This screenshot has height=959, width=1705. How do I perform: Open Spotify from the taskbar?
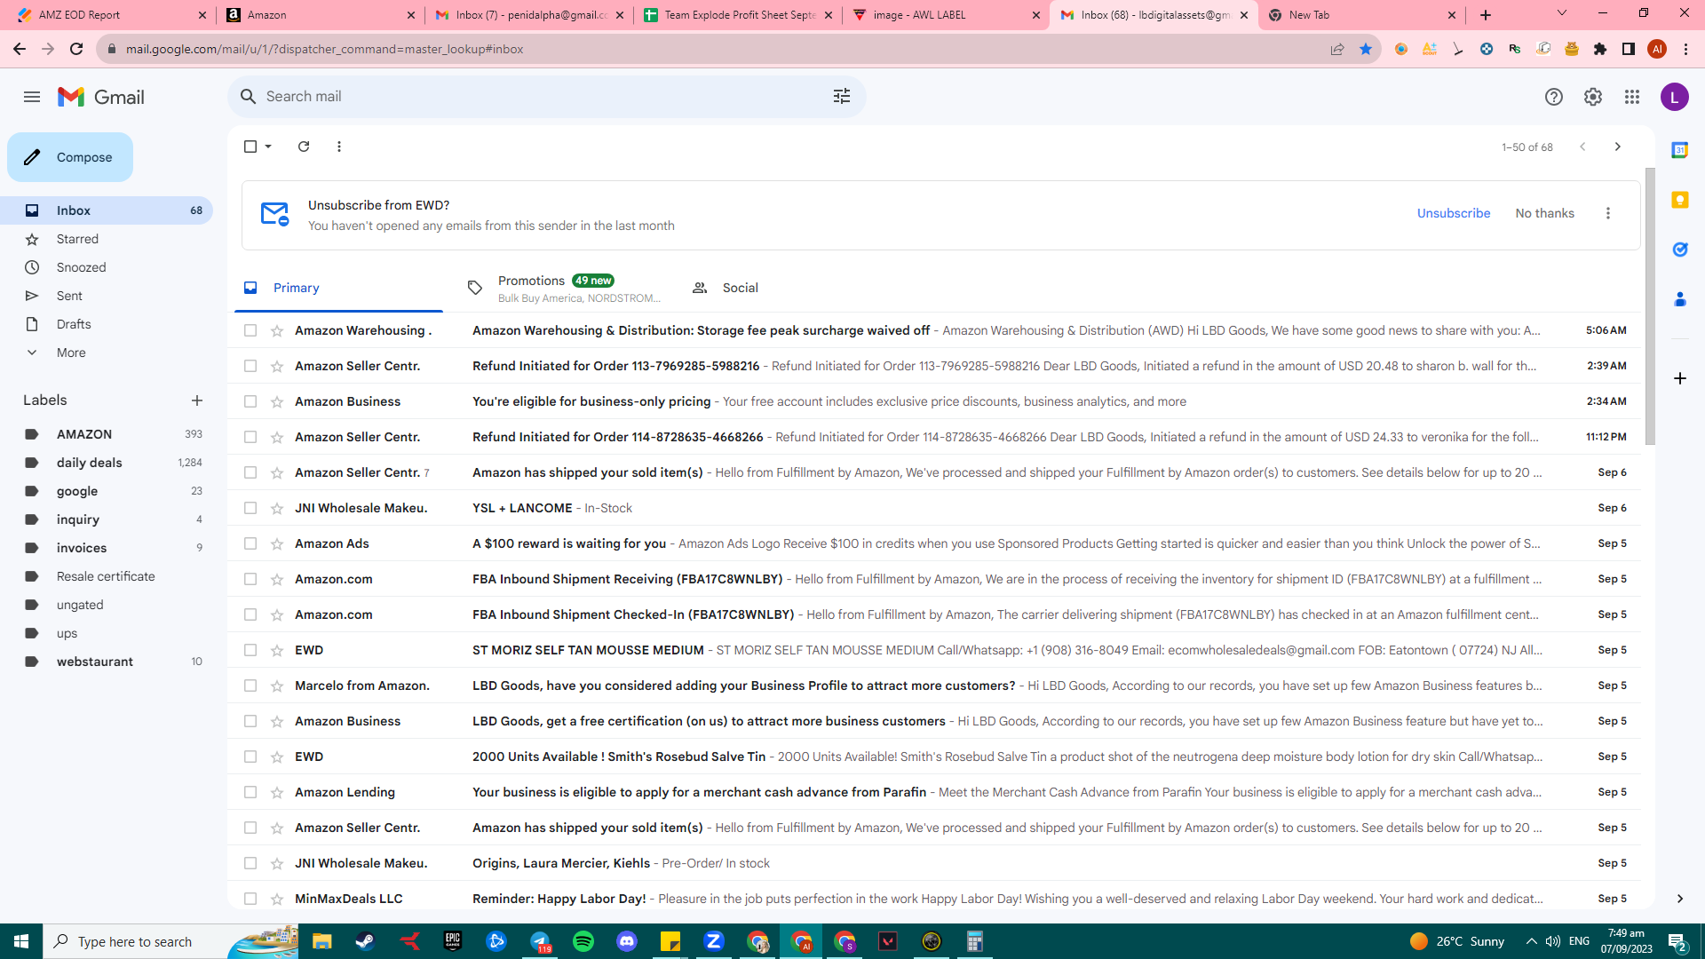point(583,941)
